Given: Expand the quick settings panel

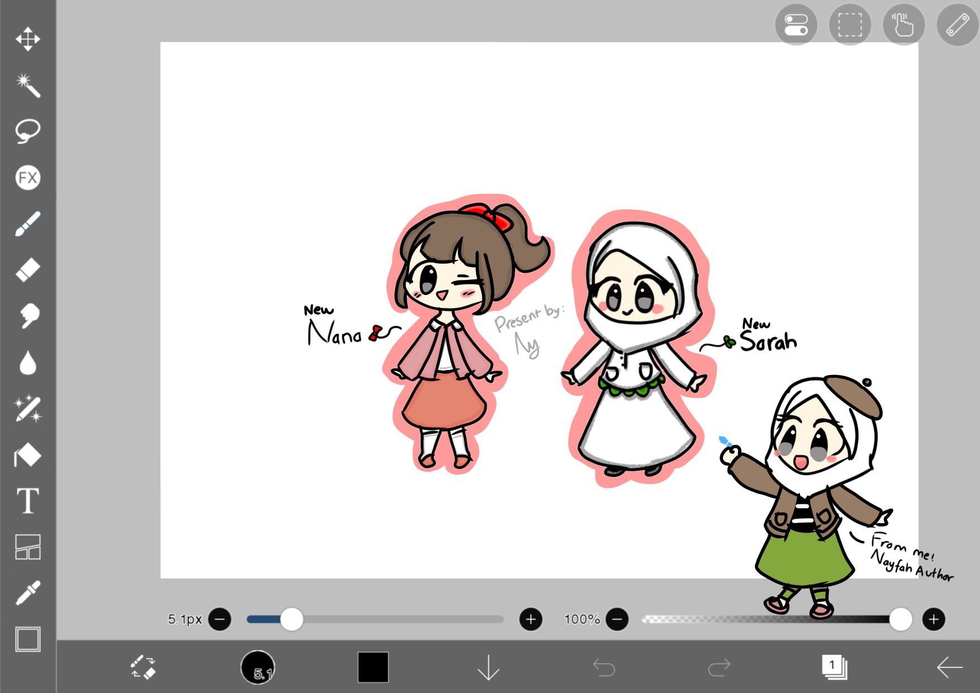Looking at the screenshot, I should (796, 25).
